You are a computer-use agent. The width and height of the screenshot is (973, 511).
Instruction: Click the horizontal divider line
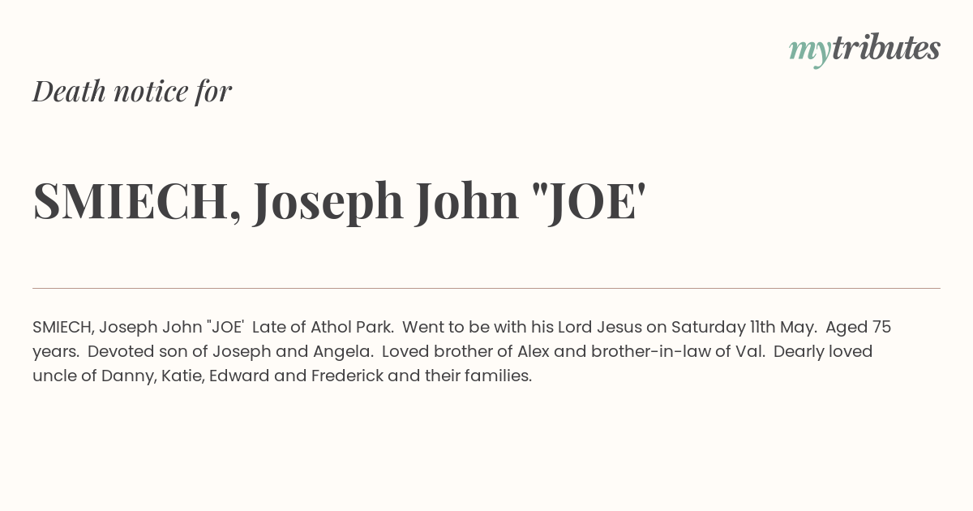point(486,288)
